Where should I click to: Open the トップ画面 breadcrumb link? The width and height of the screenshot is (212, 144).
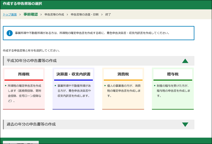tap(10, 15)
